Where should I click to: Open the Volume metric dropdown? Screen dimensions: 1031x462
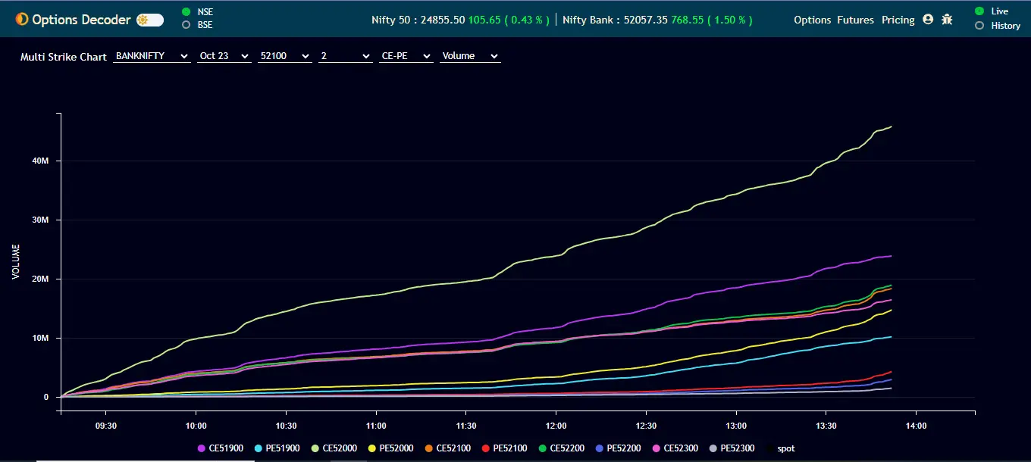tap(470, 56)
